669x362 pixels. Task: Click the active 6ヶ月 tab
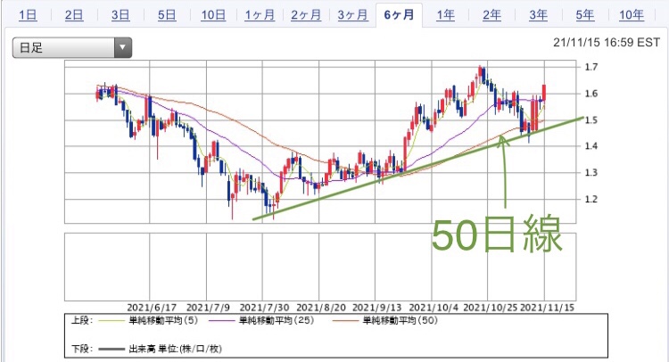[399, 15]
